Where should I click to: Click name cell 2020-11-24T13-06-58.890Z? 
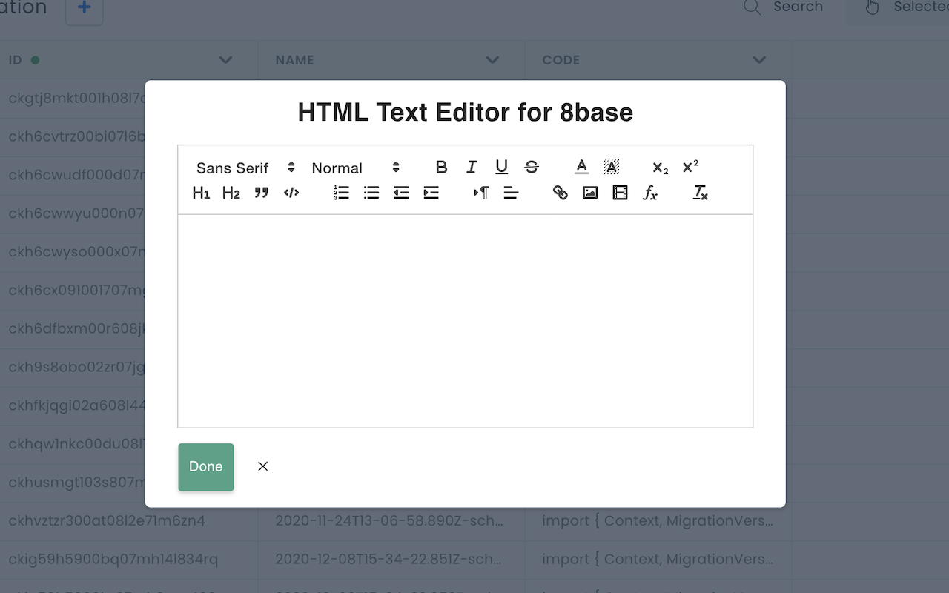[x=389, y=521]
